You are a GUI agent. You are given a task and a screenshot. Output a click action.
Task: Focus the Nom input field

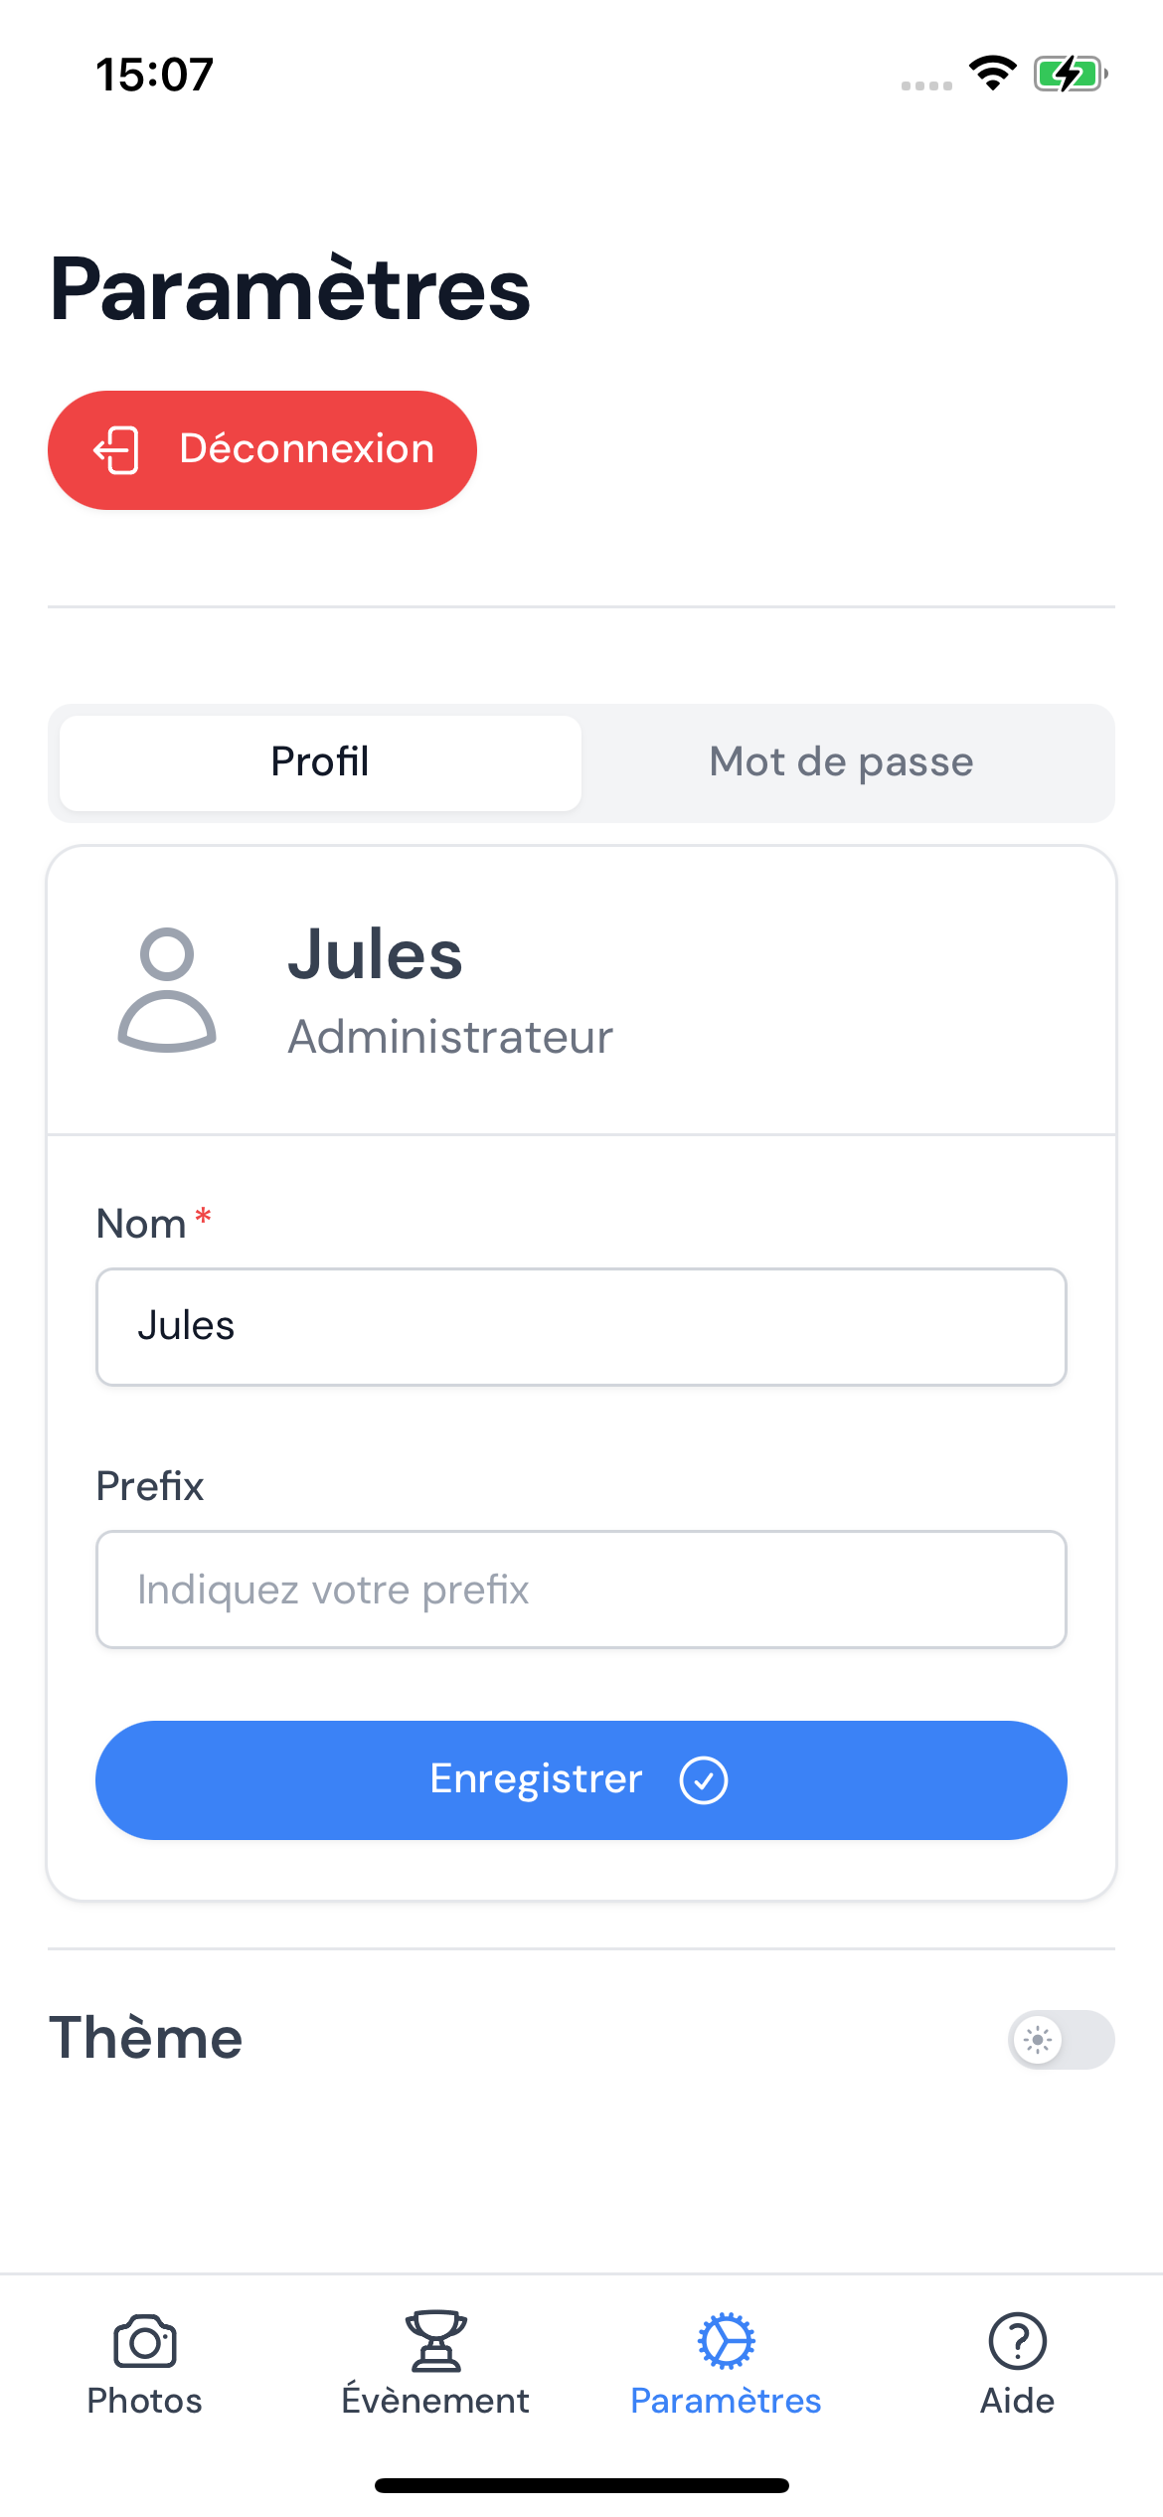(x=581, y=1327)
